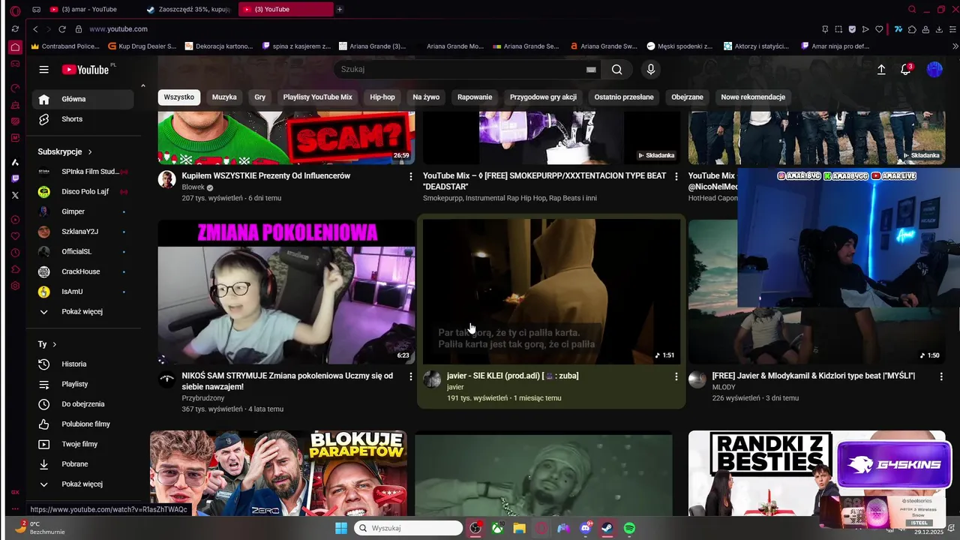Open Discord from the Windows taskbar
Viewport: 960px width, 540px height.
[586, 528]
